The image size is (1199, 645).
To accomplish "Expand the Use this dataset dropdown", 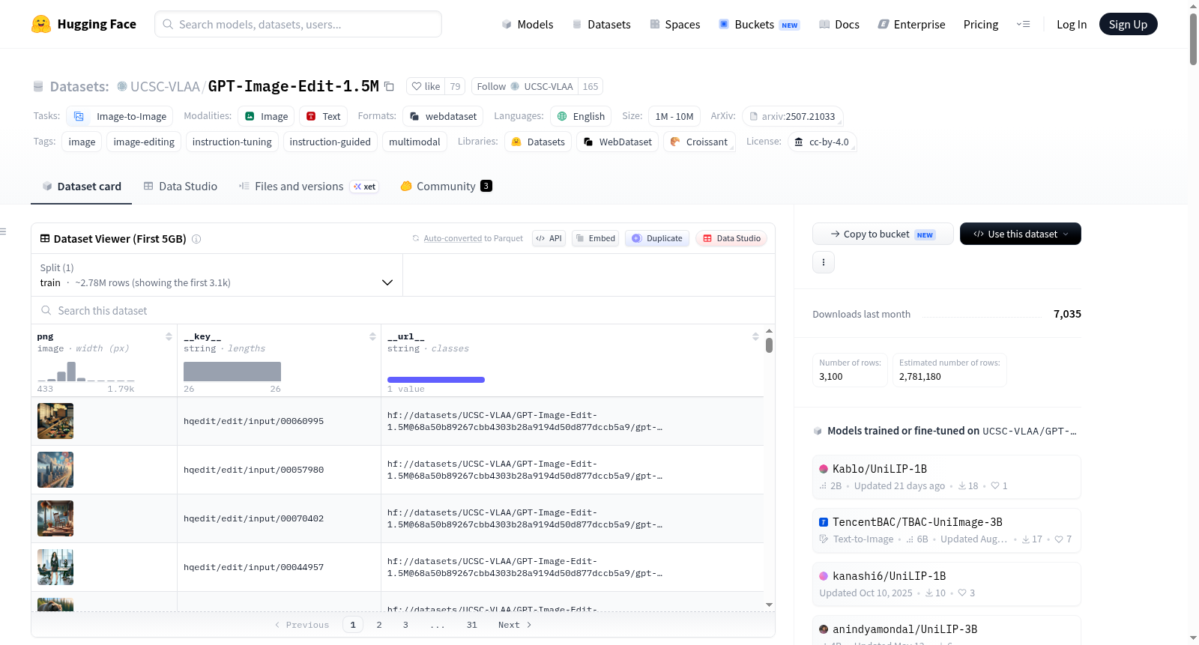I will click(x=1021, y=234).
